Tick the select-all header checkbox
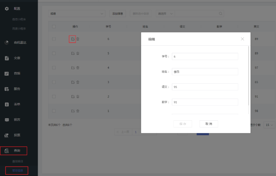 (x=54, y=26)
